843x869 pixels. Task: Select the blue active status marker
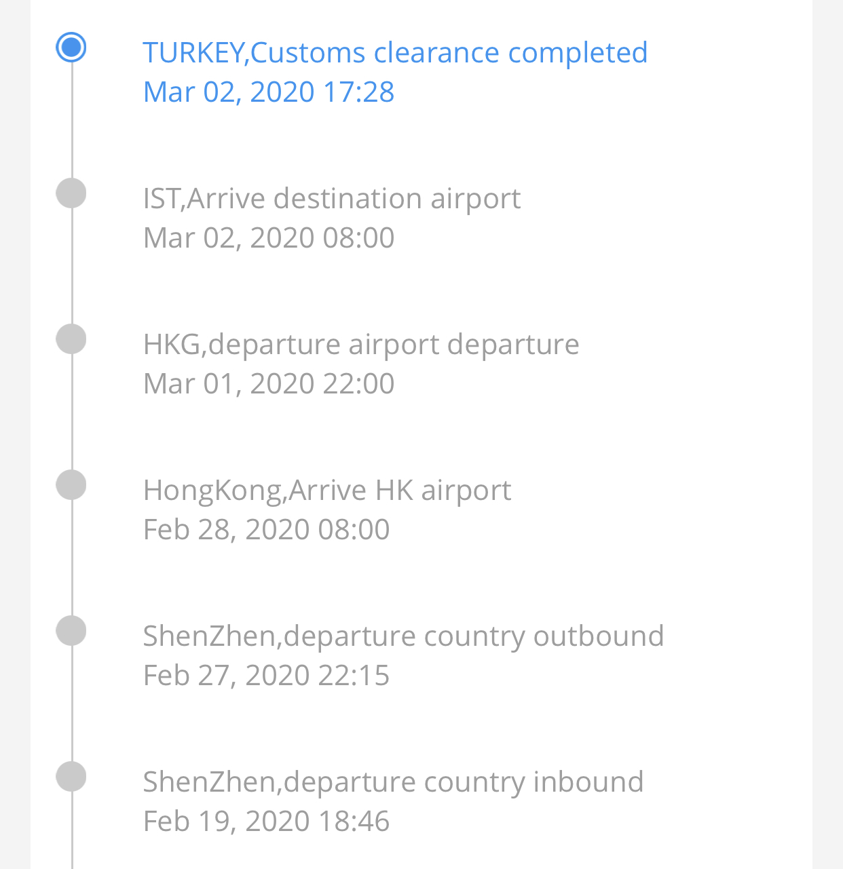(x=71, y=47)
